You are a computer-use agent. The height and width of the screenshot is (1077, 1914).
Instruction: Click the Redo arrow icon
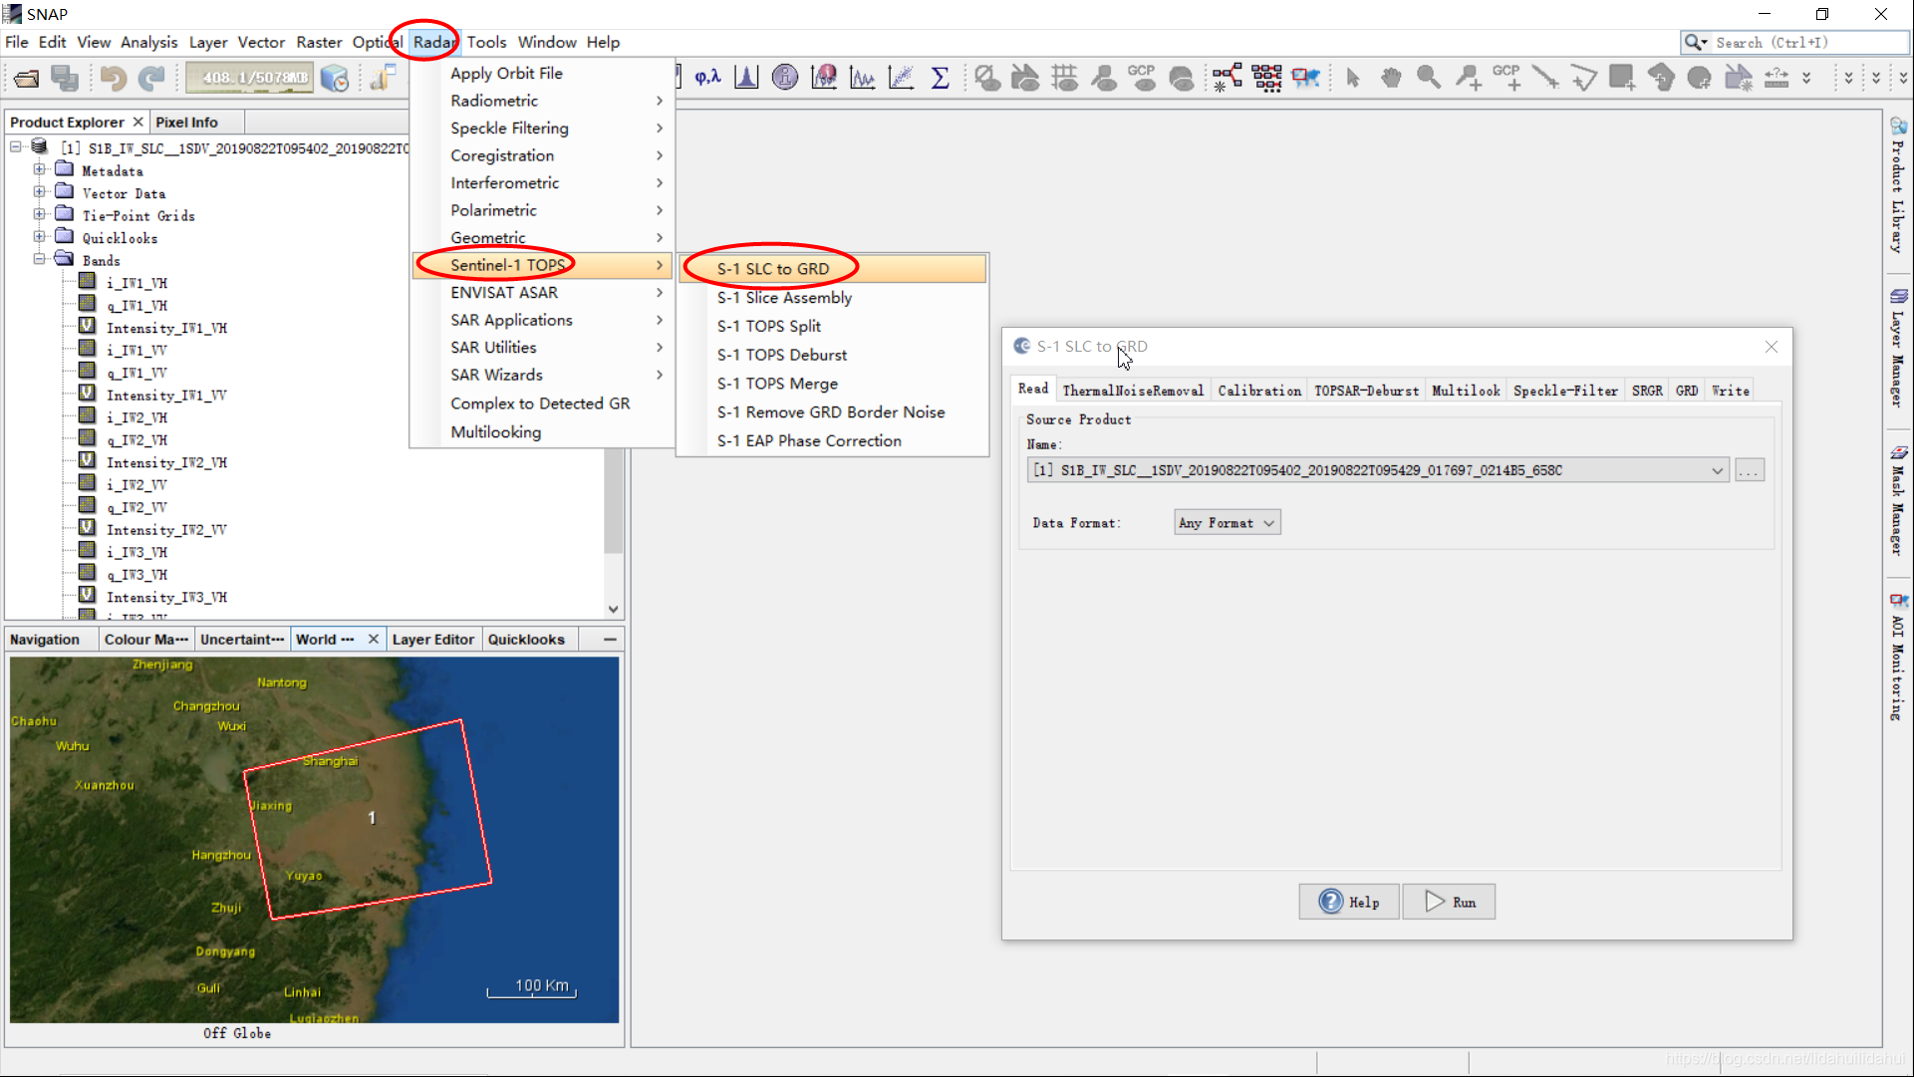(151, 78)
